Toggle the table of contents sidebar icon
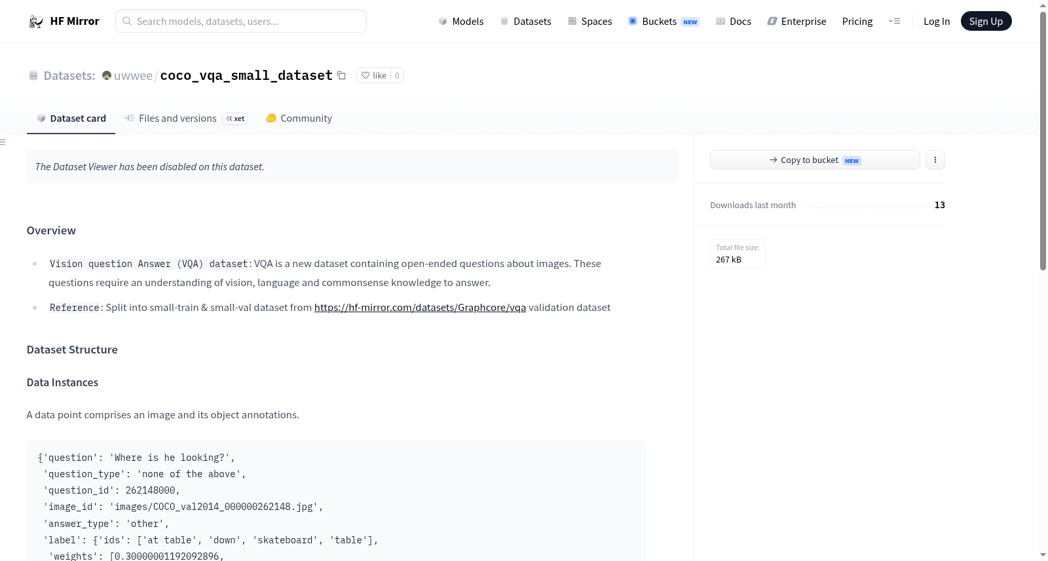1048x561 pixels. click(x=3, y=142)
